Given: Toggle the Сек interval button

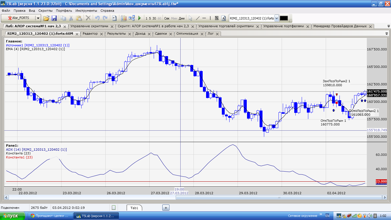Looking at the screenshot, I should pos(167,18).
